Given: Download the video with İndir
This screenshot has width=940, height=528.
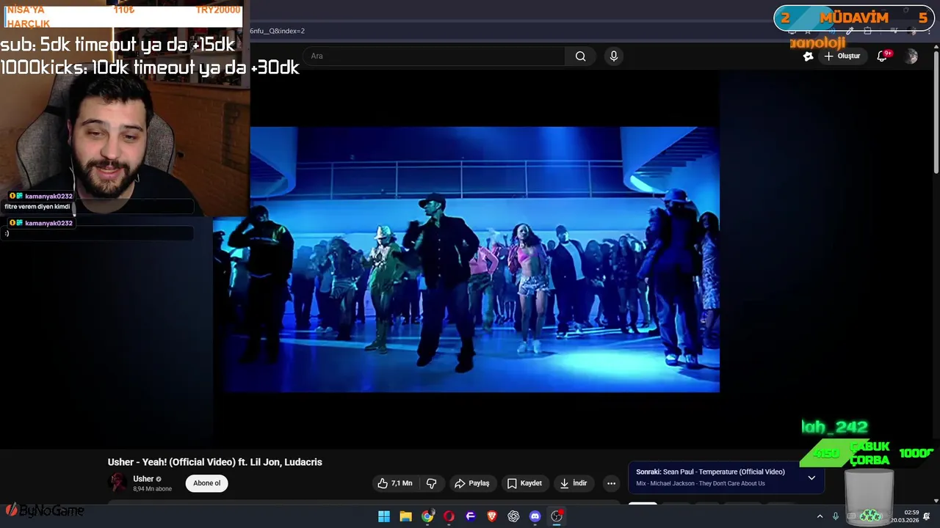Looking at the screenshot, I should click(574, 483).
